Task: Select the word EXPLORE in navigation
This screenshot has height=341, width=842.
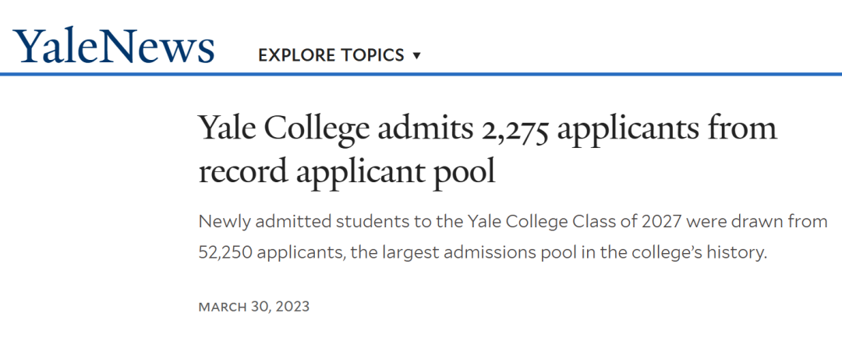Action: (x=296, y=55)
